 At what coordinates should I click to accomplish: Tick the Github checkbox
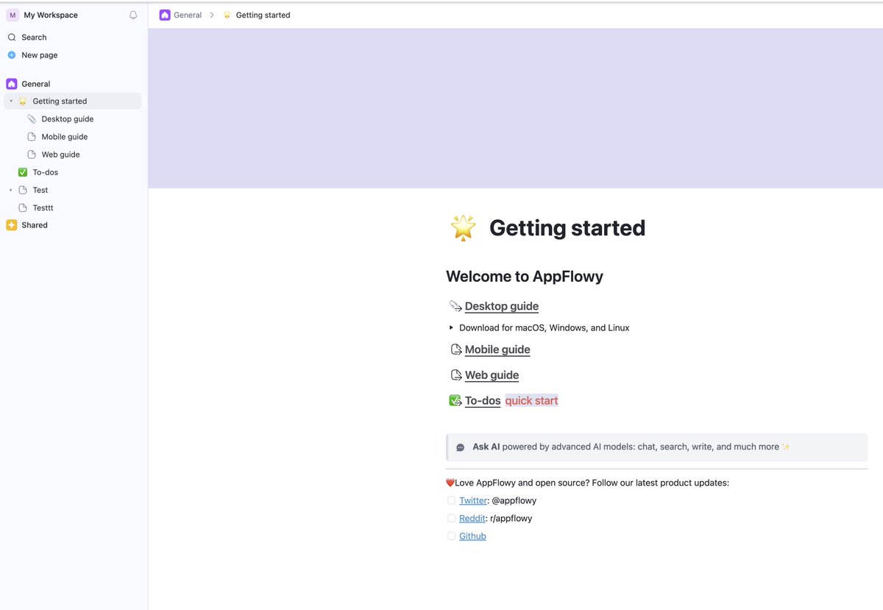click(x=452, y=536)
